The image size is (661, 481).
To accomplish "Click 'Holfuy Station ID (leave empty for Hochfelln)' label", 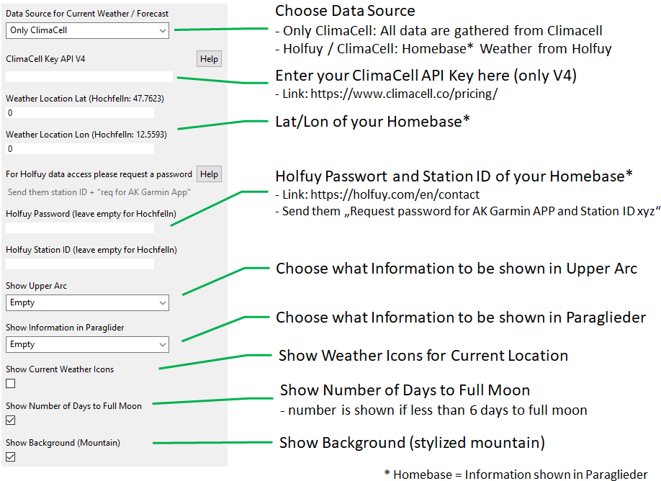I will (91, 250).
